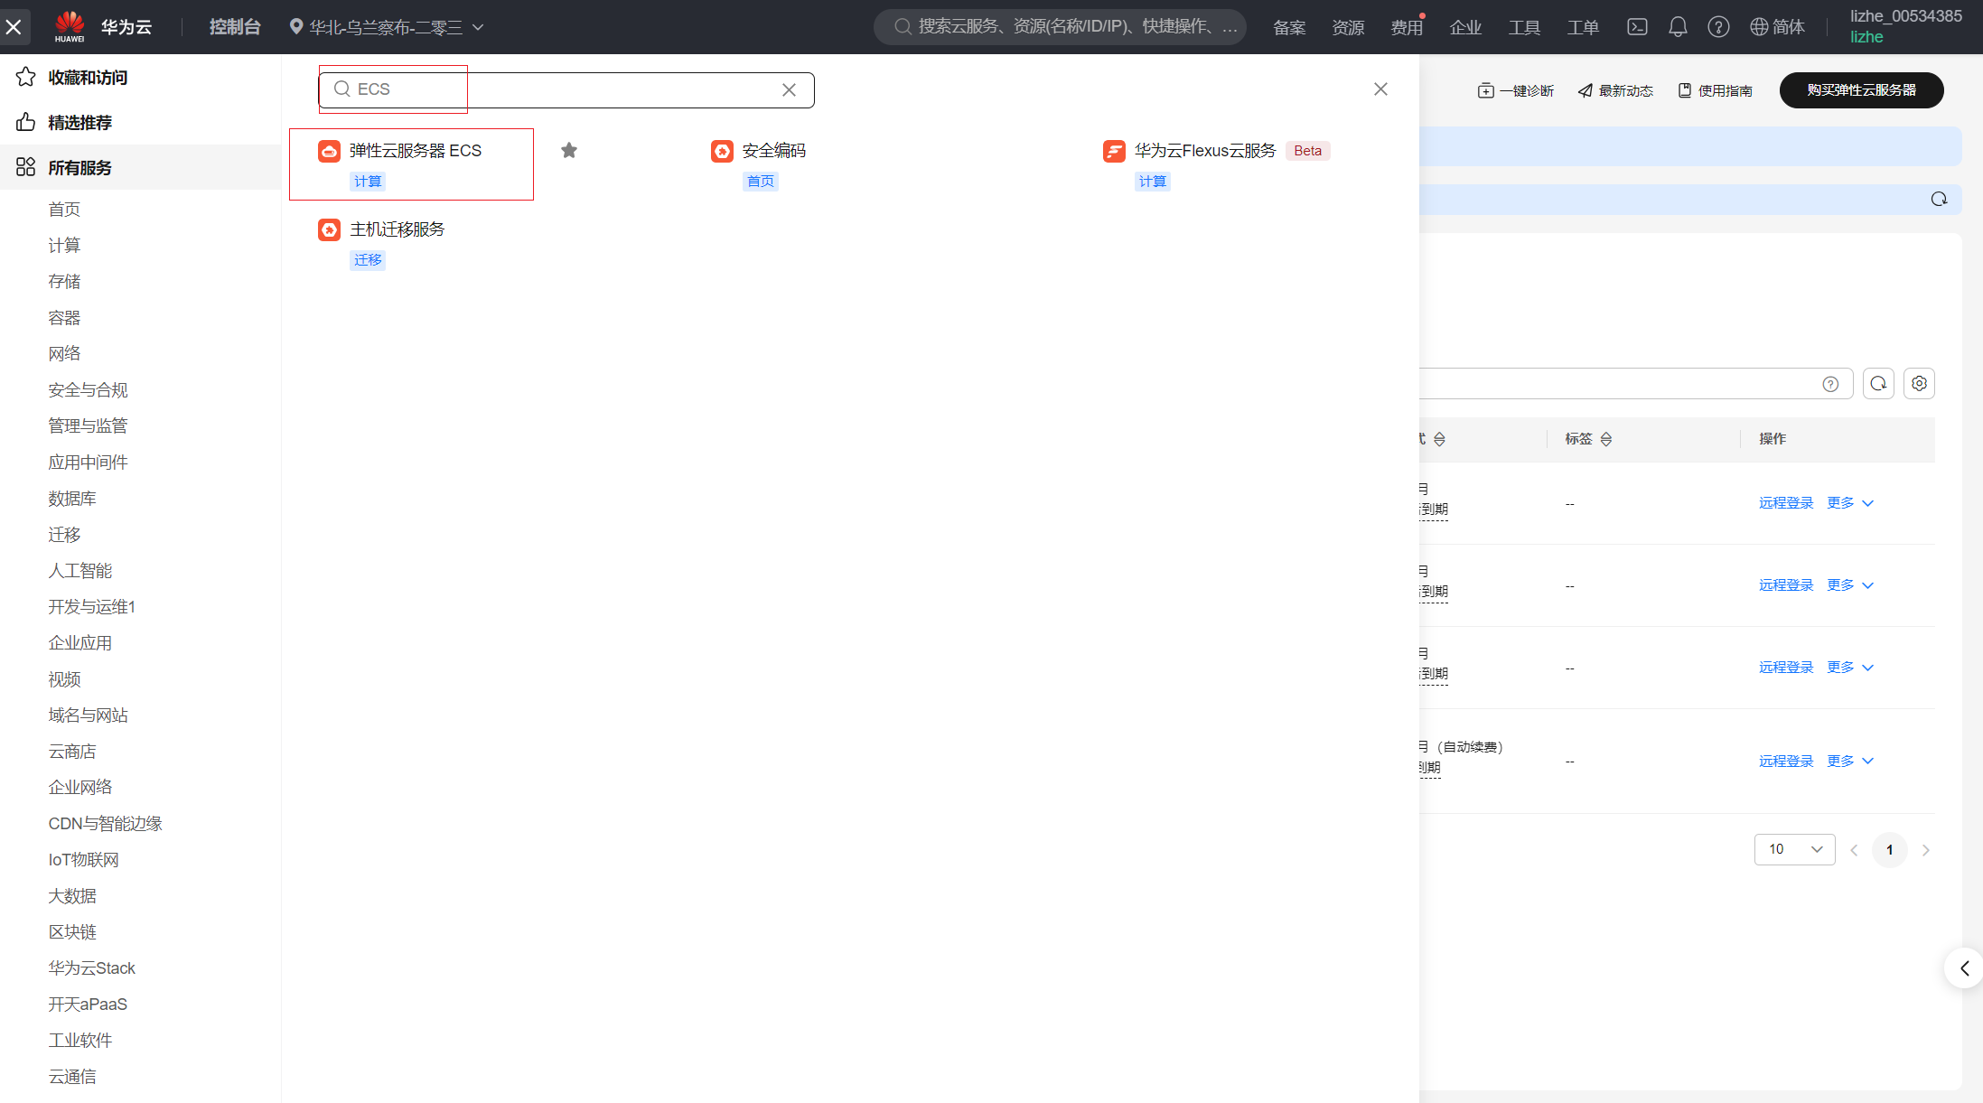1983x1103 pixels.
Task: Favorite the 弹性云服务器 ECS service with star
Action: 568,151
